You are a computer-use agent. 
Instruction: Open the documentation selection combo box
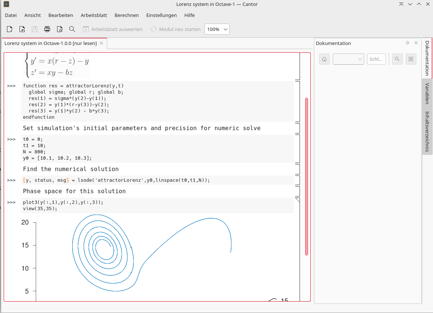coord(348,59)
